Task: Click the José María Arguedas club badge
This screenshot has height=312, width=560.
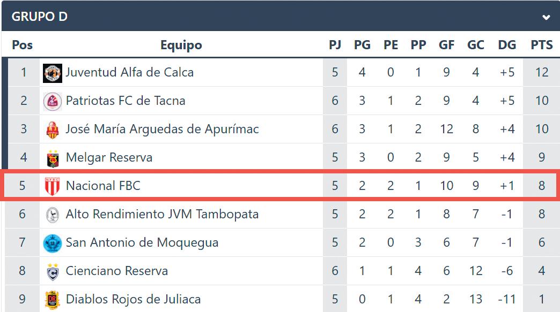Action: click(52, 130)
